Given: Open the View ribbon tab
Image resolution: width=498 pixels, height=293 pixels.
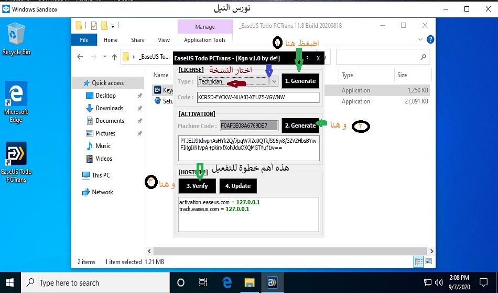Looking at the screenshot, I should tap(164, 40).
